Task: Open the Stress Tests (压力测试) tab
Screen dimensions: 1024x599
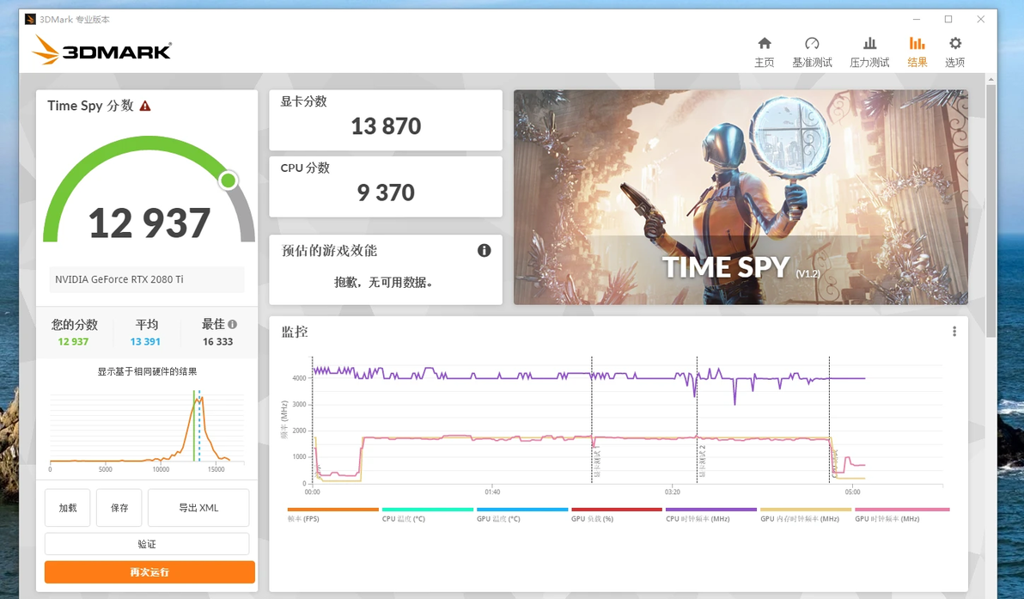Action: (869, 52)
